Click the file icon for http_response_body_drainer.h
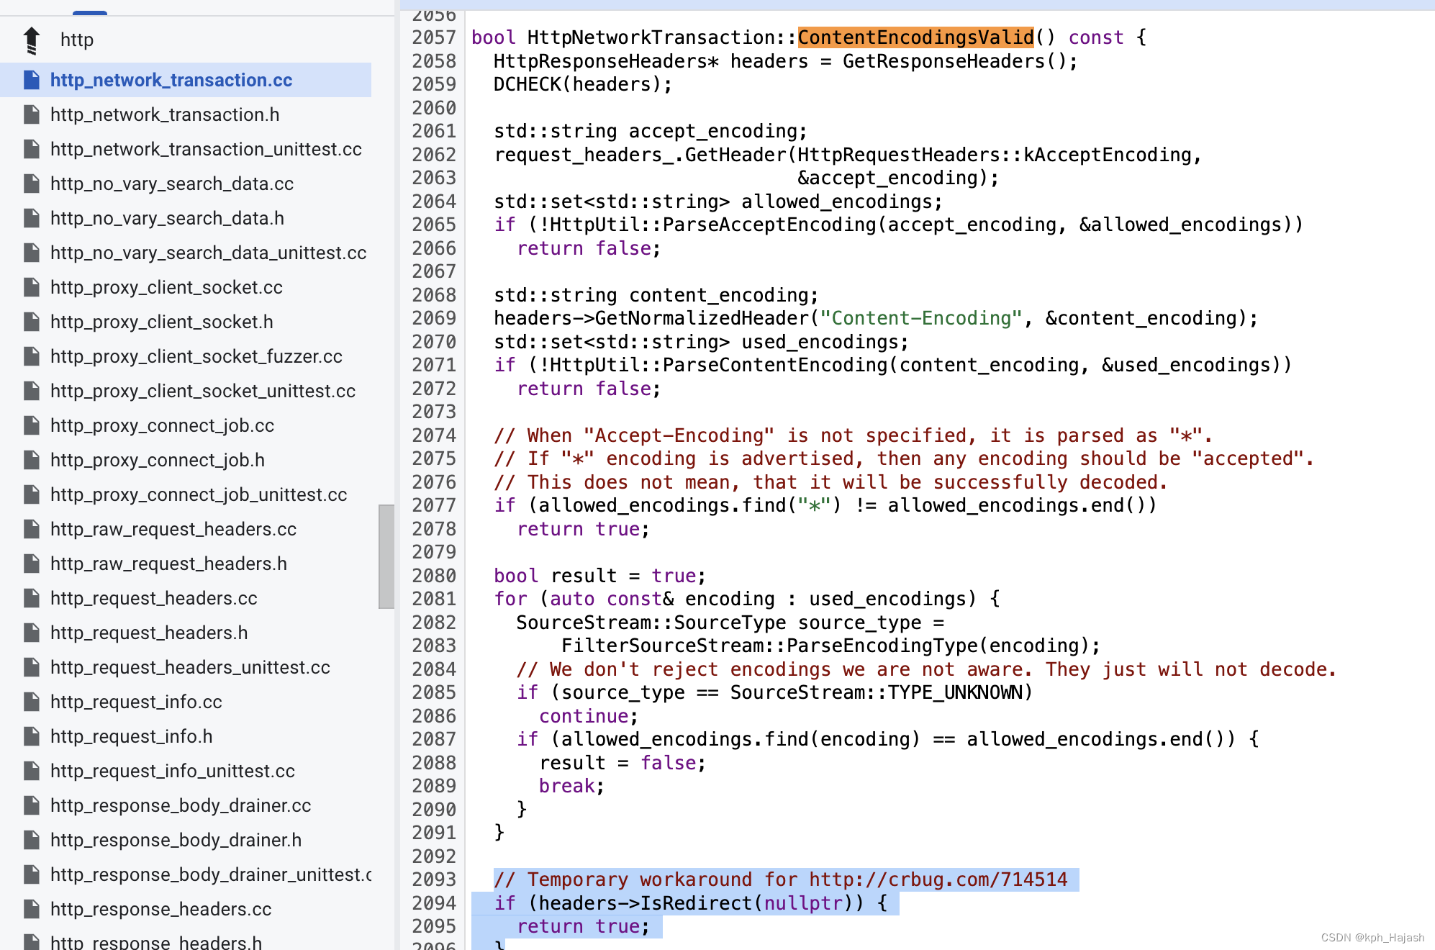 click(32, 840)
